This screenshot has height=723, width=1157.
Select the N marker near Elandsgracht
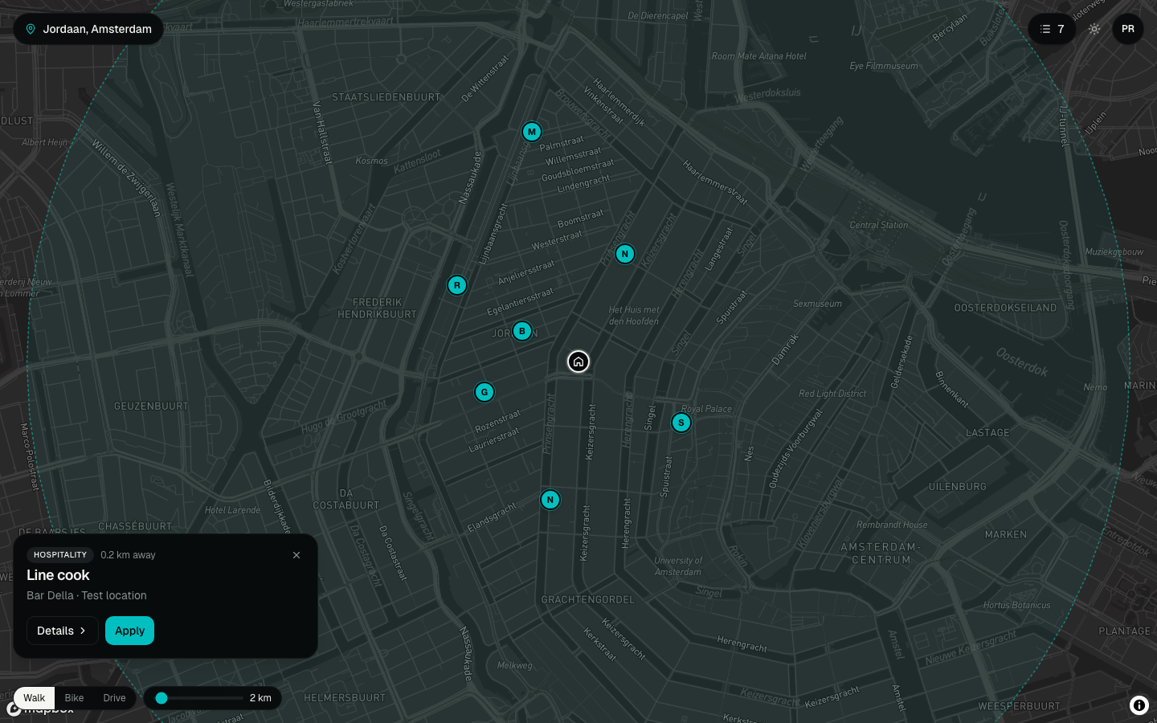tap(550, 500)
